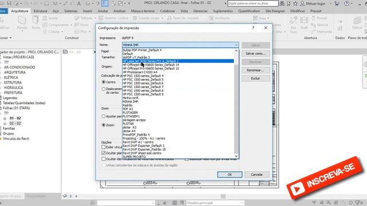The height and width of the screenshot is (206, 367).
Task: Enable Substituir meio-tom por linhas finas checkbox
Action: (186, 159)
